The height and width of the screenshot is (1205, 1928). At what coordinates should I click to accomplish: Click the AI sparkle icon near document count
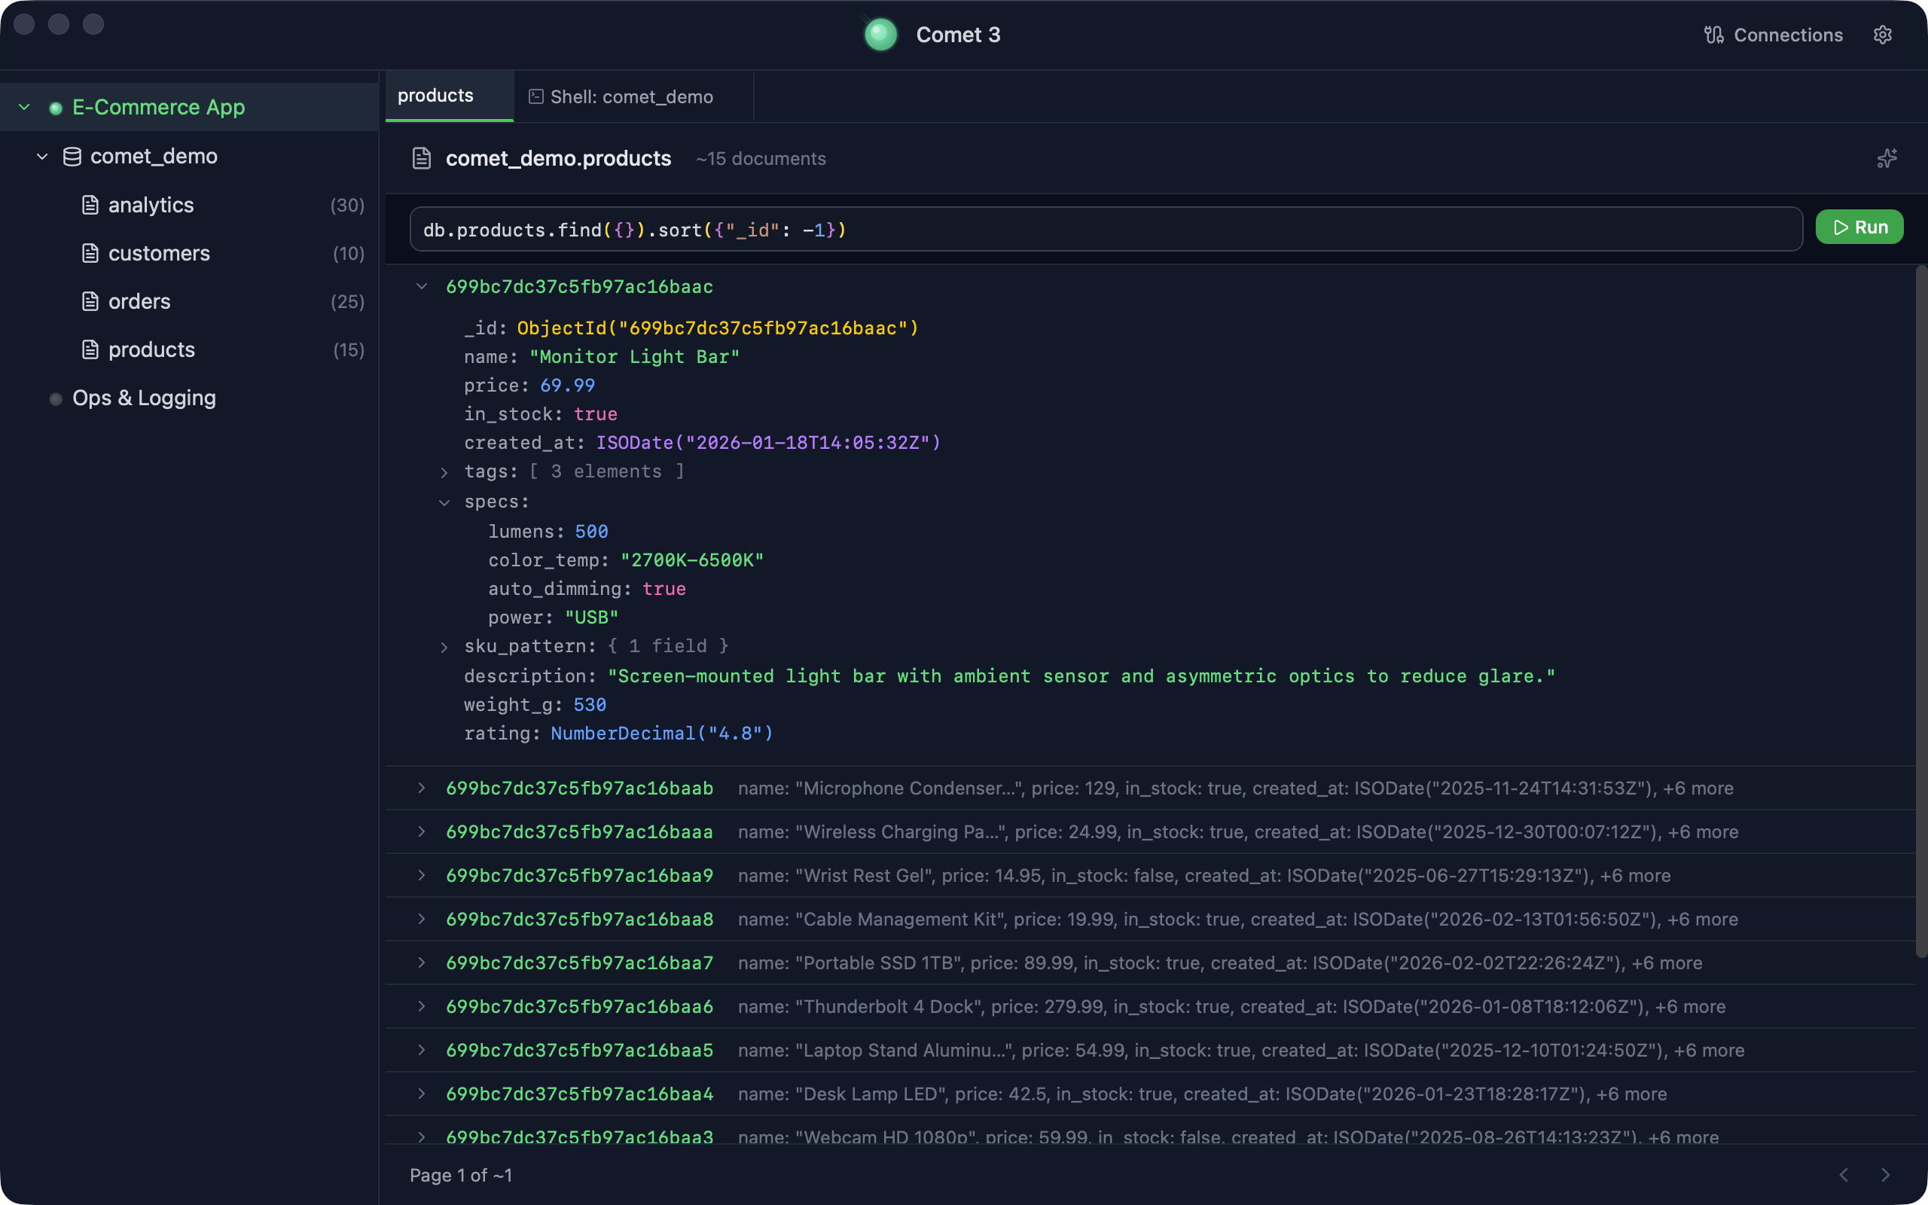point(1887,158)
